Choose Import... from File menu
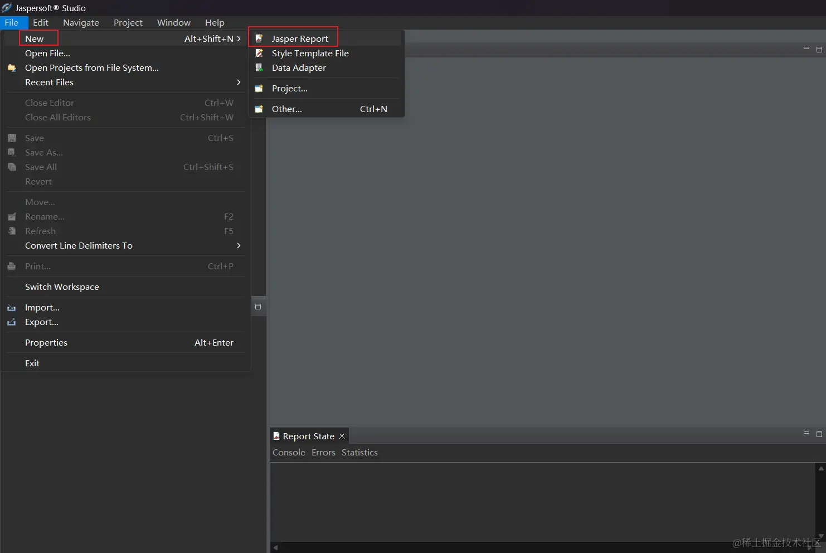The height and width of the screenshot is (553, 826). pos(126,307)
